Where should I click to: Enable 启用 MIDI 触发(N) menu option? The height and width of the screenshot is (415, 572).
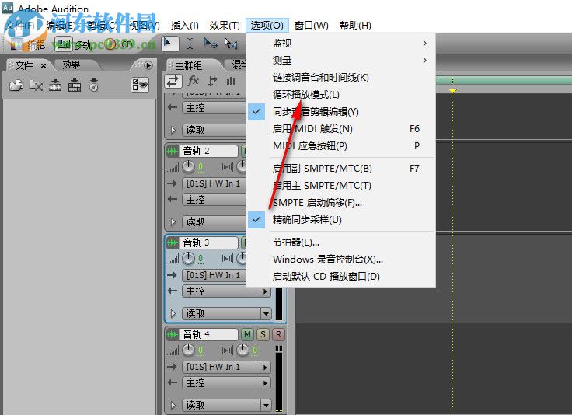point(340,129)
